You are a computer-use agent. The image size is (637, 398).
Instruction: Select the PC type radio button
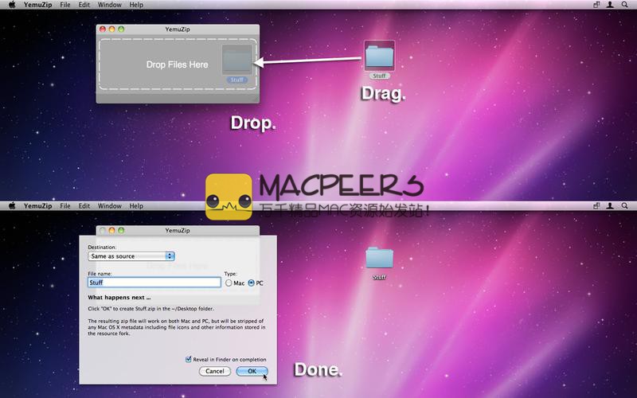click(251, 283)
